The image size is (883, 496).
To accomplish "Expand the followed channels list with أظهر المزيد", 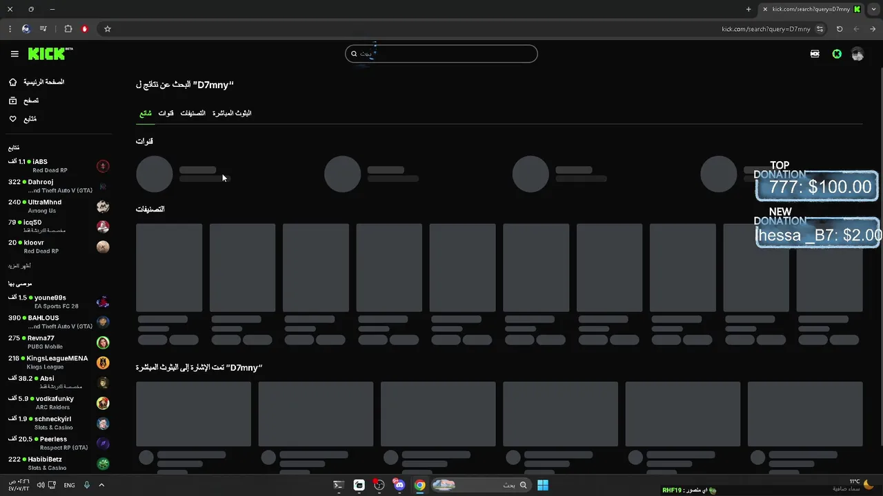I will point(19,266).
